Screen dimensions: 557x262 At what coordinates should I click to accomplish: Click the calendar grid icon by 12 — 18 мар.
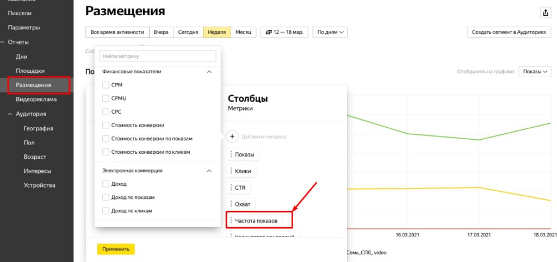click(x=268, y=32)
